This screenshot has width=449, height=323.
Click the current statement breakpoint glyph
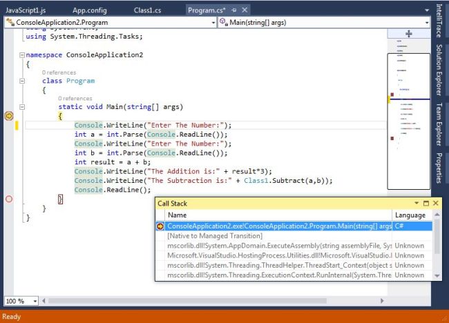[9, 116]
